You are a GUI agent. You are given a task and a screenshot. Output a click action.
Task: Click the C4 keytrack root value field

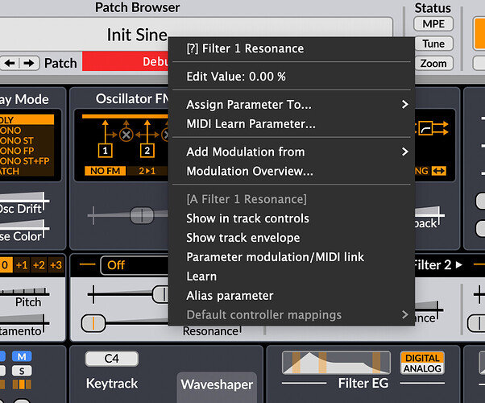click(x=111, y=359)
